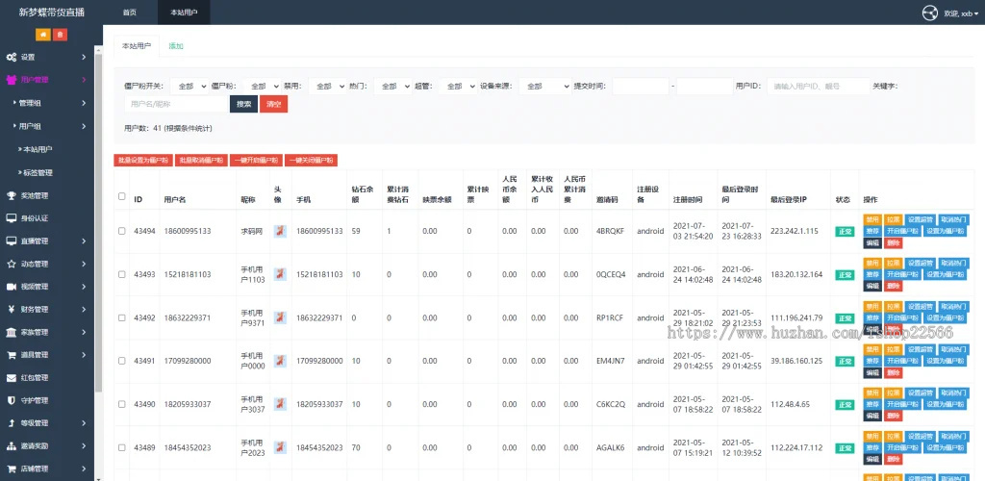
Task: Click 批量设置为僵尸粉 batch button
Action: click(x=142, y=160)
